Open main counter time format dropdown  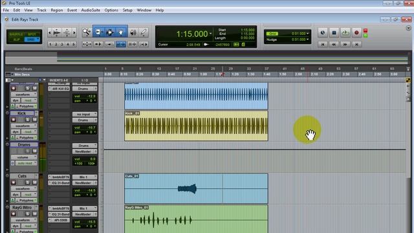[210, 34]
